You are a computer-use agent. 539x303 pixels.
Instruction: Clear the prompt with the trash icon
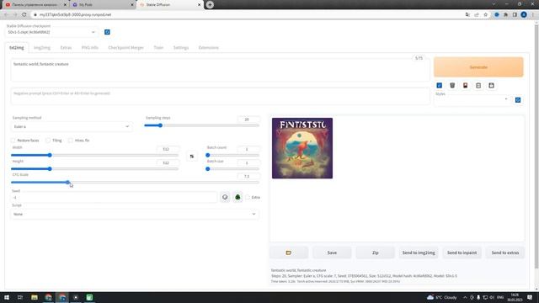pyautogui.click(x=452, y=85)
